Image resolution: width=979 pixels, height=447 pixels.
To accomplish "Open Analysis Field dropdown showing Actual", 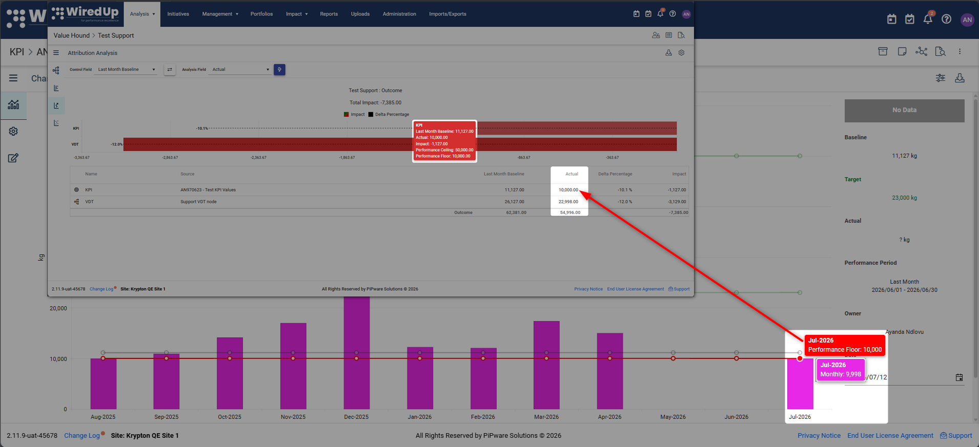I will (x=240, y=70).
